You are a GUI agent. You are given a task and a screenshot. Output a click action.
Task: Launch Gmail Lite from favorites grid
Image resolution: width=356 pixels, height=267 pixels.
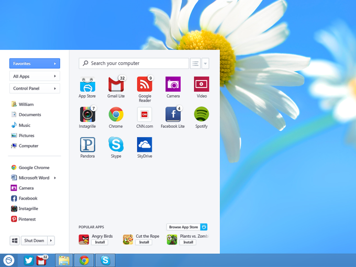[116, 84]
